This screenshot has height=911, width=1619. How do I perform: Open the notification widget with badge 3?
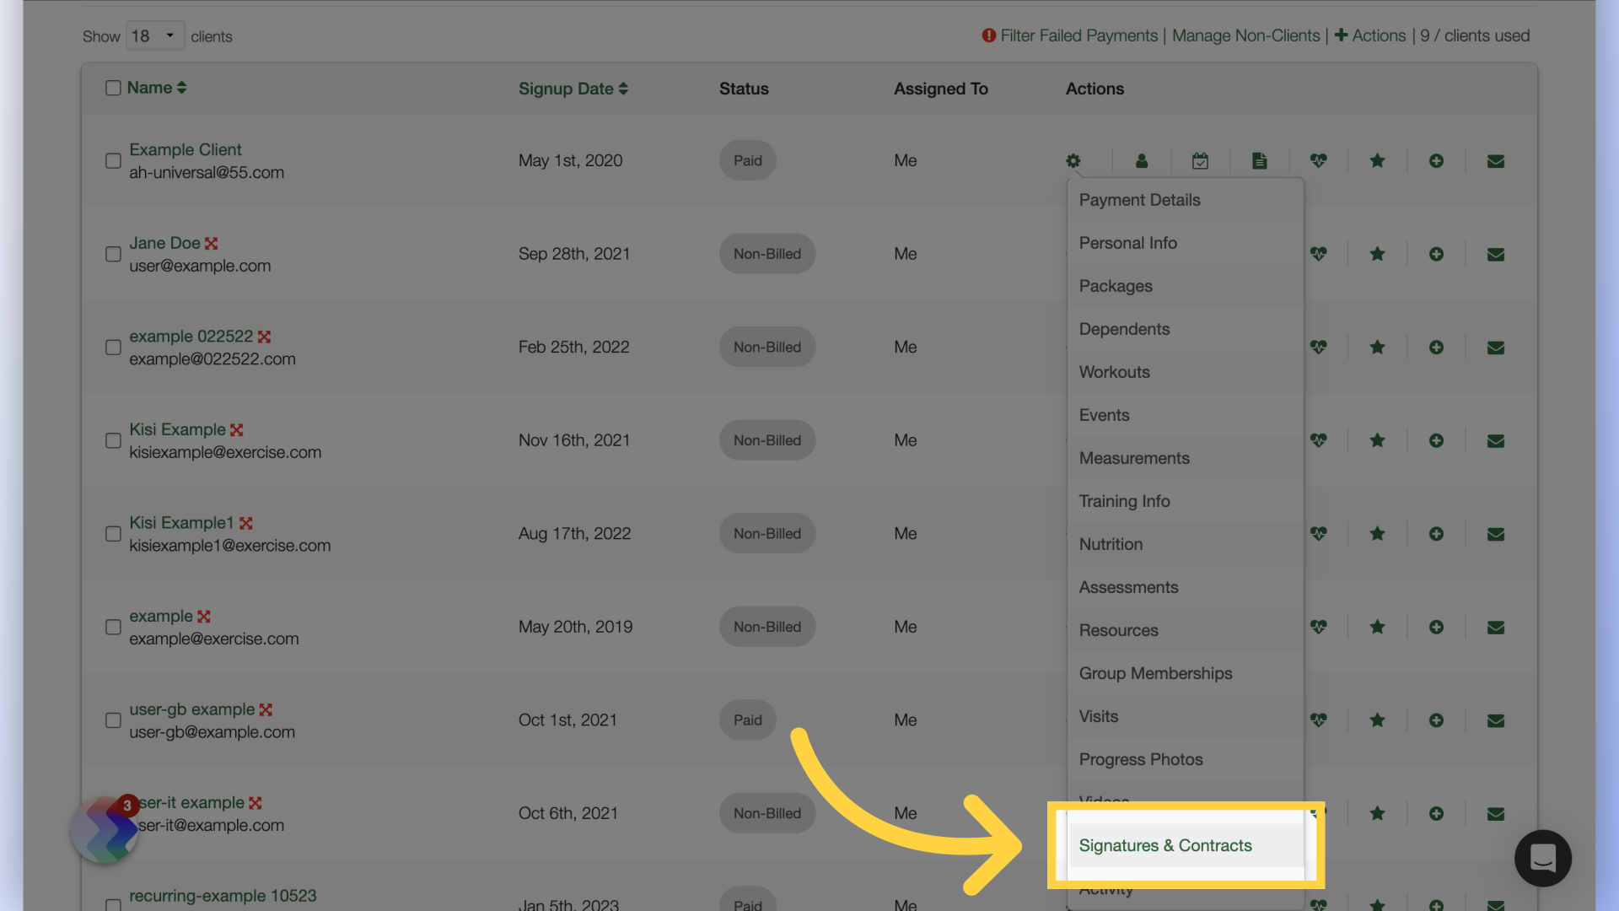click(x=105, y=830)
